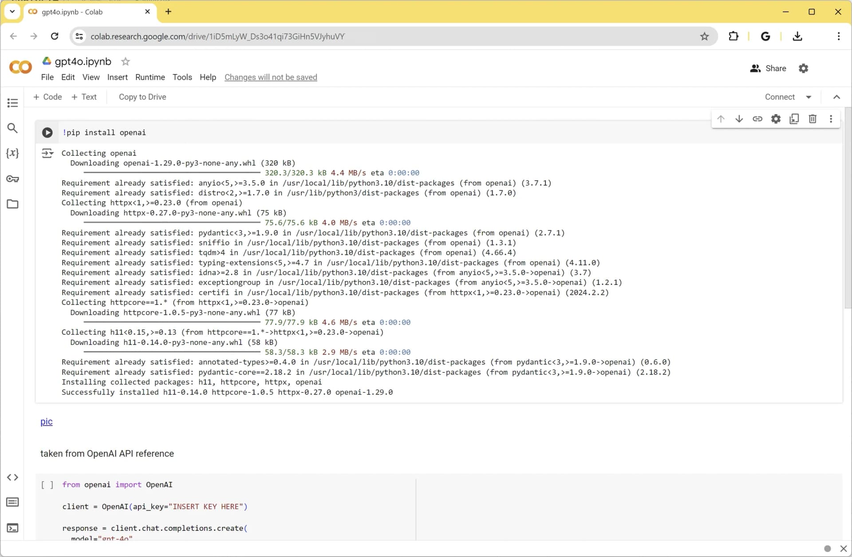Delete the selected cell with trash icon
Screen dimensions: 852x557
(x=813, y=119)
